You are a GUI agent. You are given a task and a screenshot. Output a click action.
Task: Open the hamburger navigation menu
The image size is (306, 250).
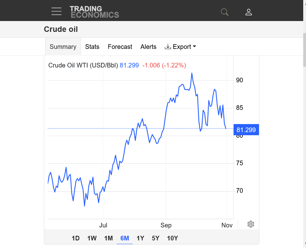pyautogui.click(x=56, y=11)
